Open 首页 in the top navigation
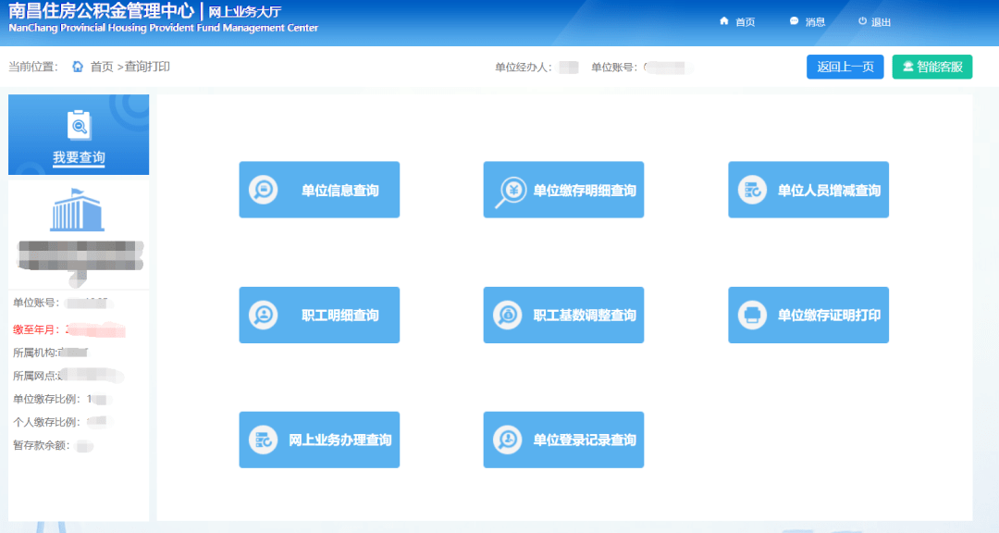 [737, 22]
